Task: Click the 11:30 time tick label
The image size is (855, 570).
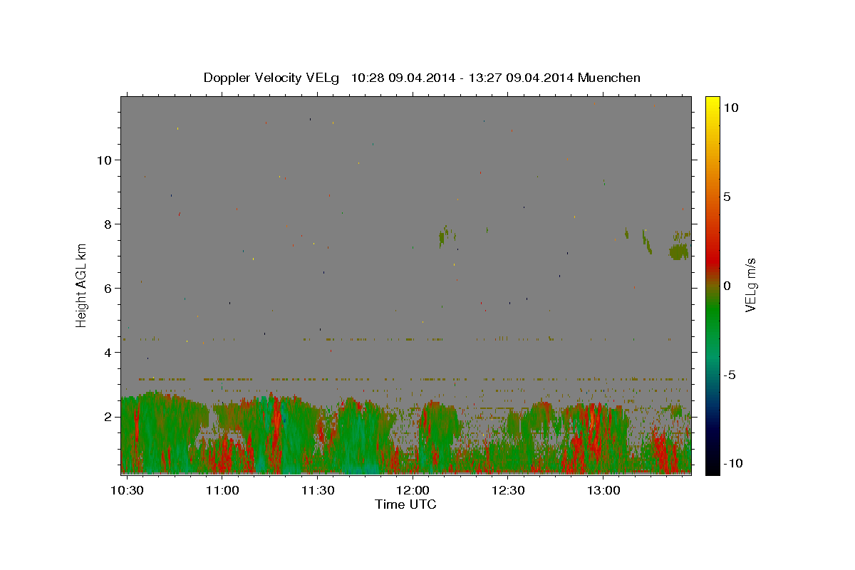Action: pos(318,490)
